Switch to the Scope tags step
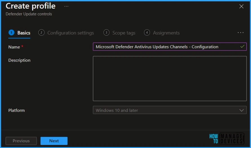This screenshot has height=148, width=251. [x=119, y=33]
